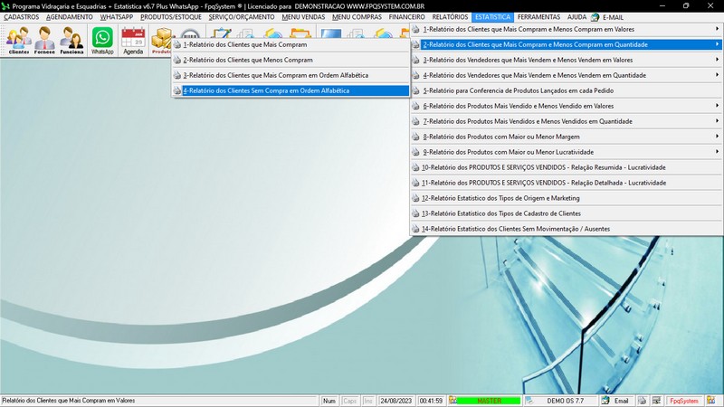Screen dimensions: 724x407
Task: Select 5-Relatório para Conferencia de Produtos Lançados
Action: click(x=567, y=91)
